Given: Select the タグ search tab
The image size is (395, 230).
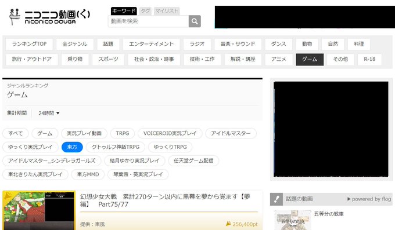Looking at the screenshot, I should [x=145, y=11].
